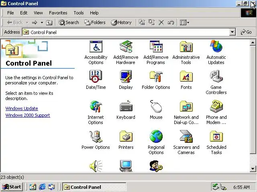Follow the Windows 2000 Support link
Viewport: 257px width, 192px height.
[x=28, y=115]
